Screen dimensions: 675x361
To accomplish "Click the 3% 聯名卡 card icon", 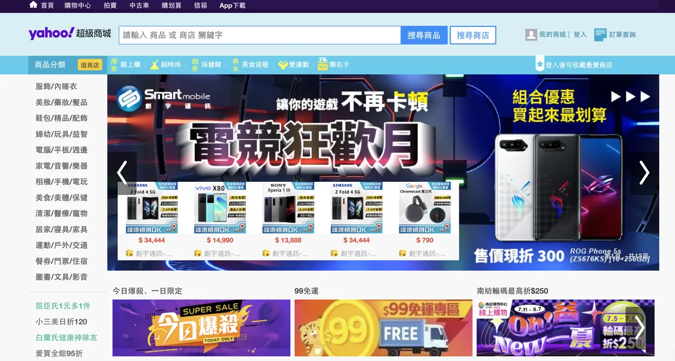I will [323, 64].
